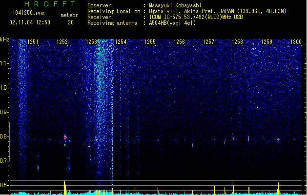307x195 pixels.
Task: Click the 0.9 frequency axis label
Action: point(4,112)
